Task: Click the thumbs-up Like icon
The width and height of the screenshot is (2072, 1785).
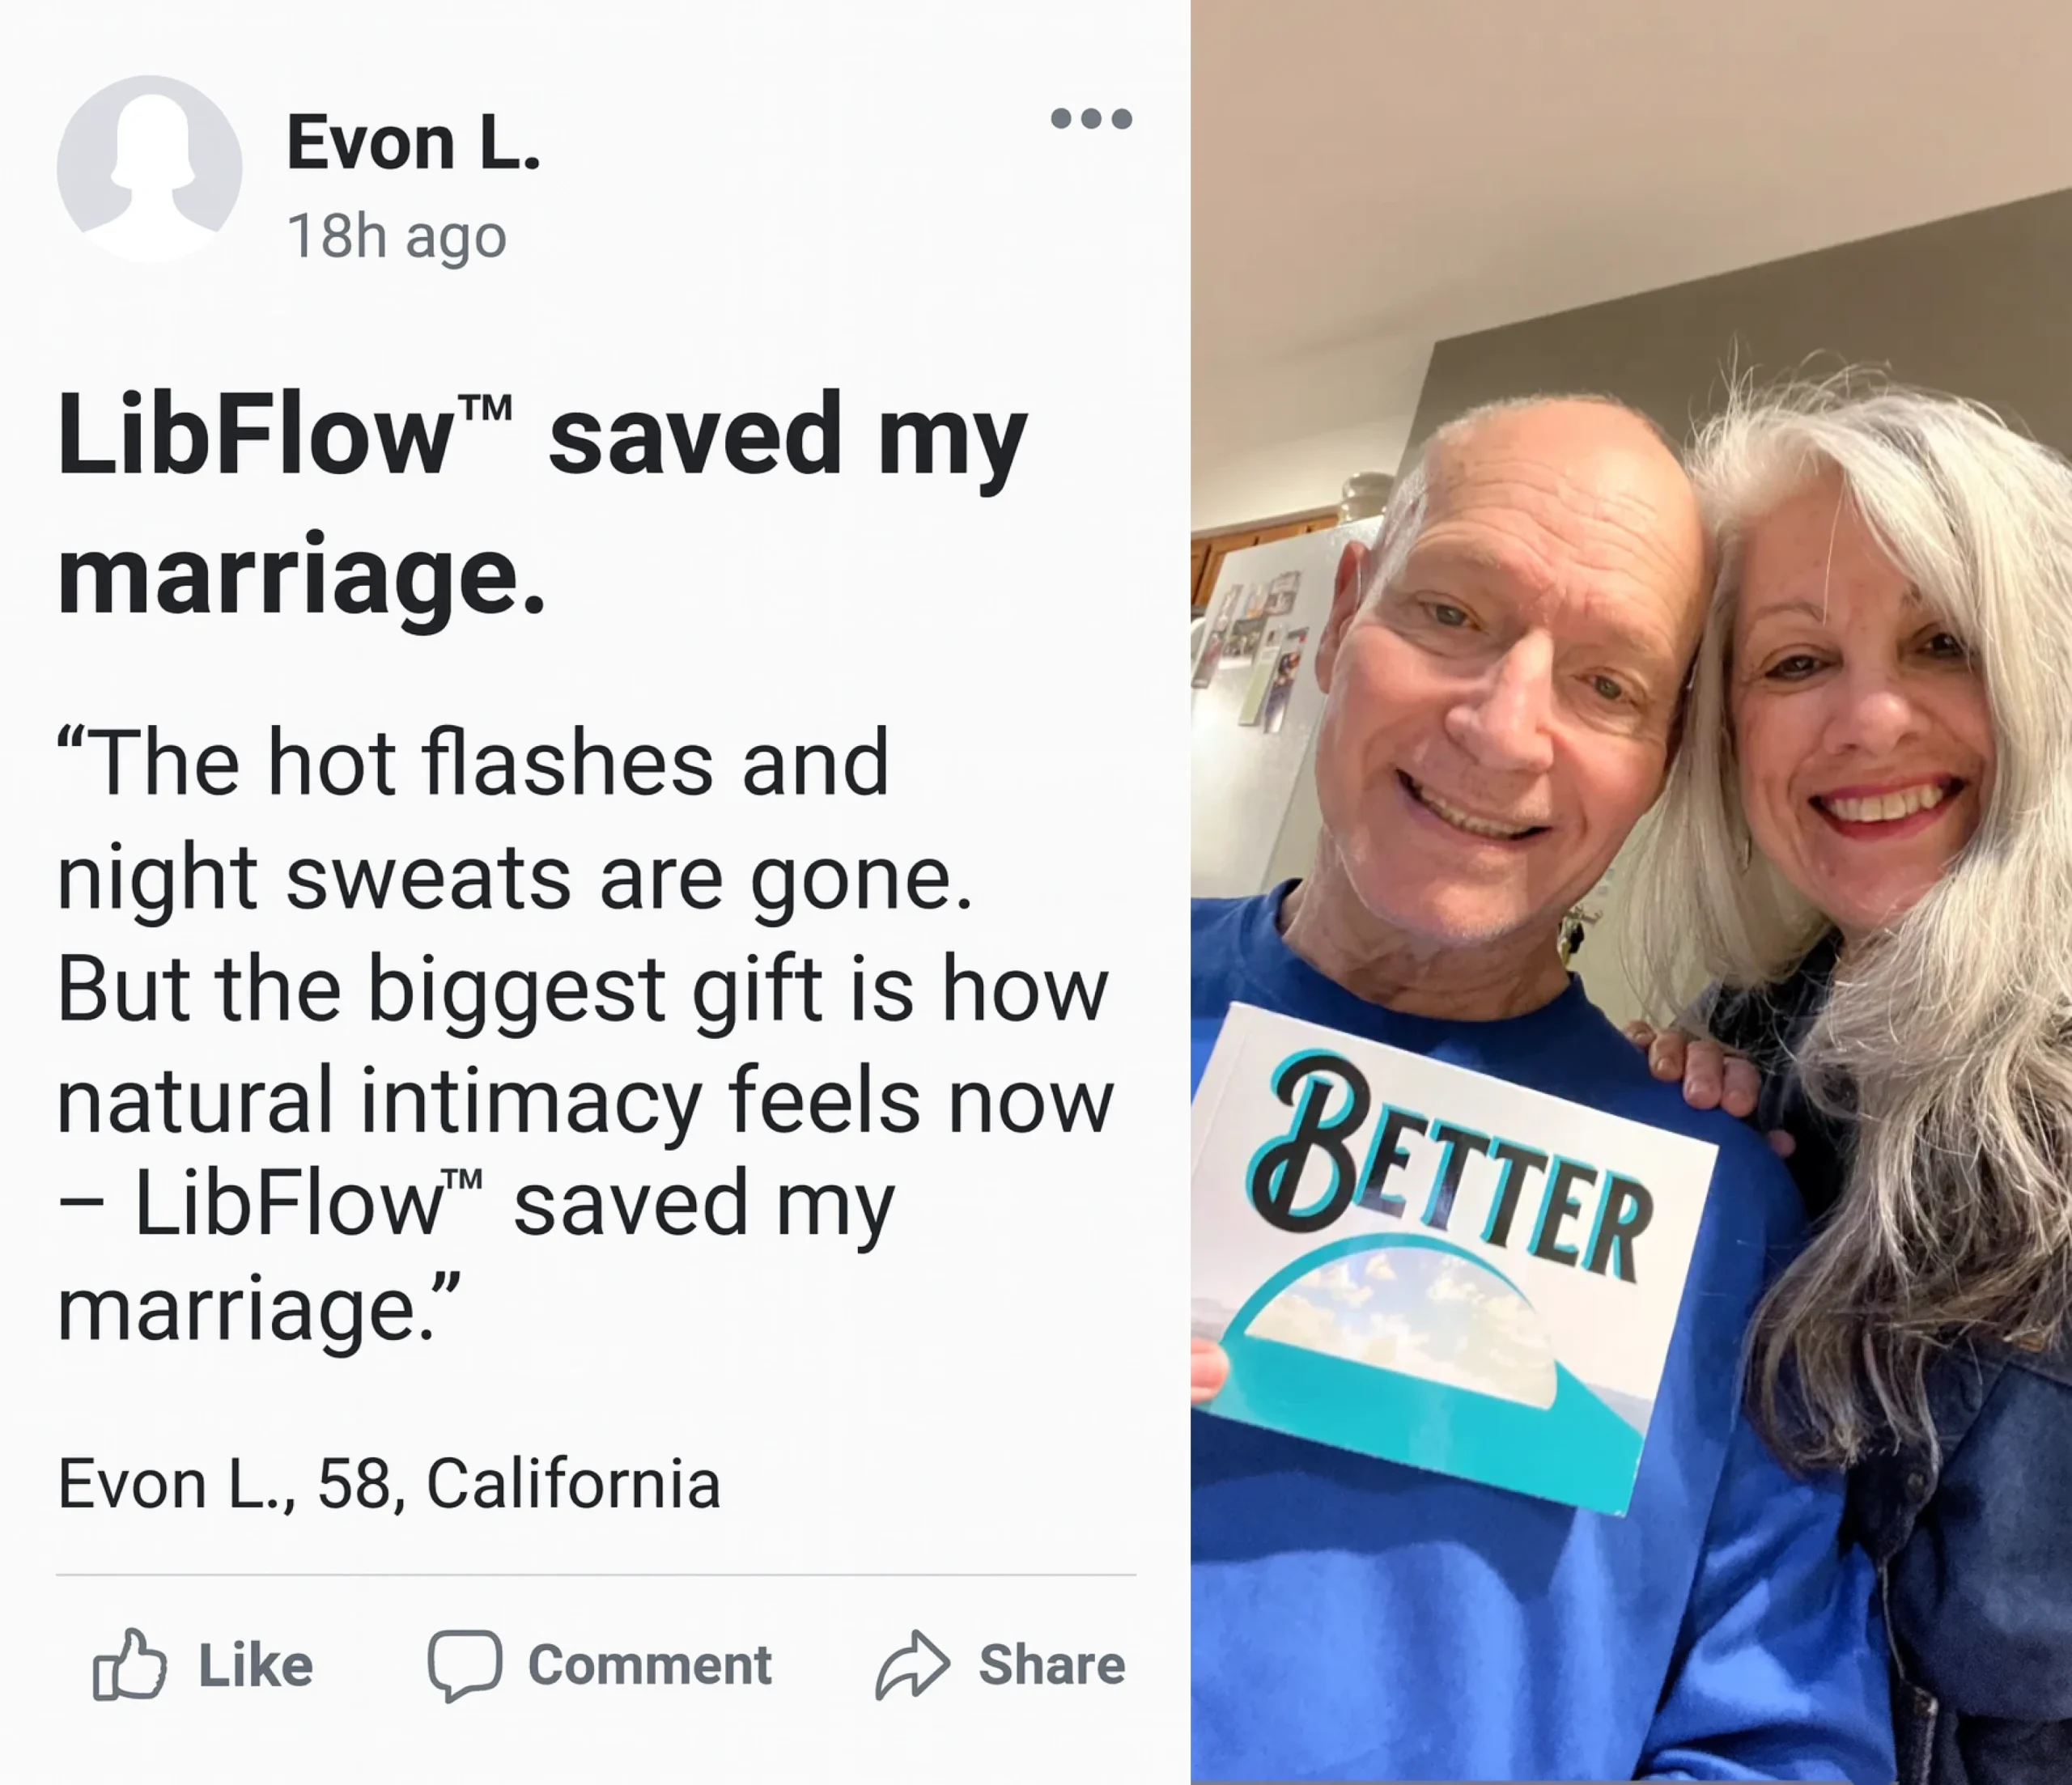Action: point(129,1664)
